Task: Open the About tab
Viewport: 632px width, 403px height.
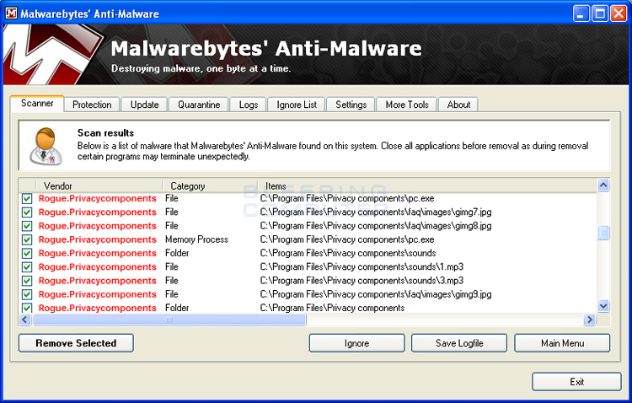Action: (x=458, y=105)
